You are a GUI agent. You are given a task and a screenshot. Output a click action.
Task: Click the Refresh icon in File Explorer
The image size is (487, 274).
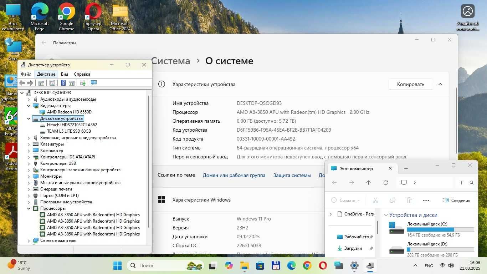coord(386,183)
